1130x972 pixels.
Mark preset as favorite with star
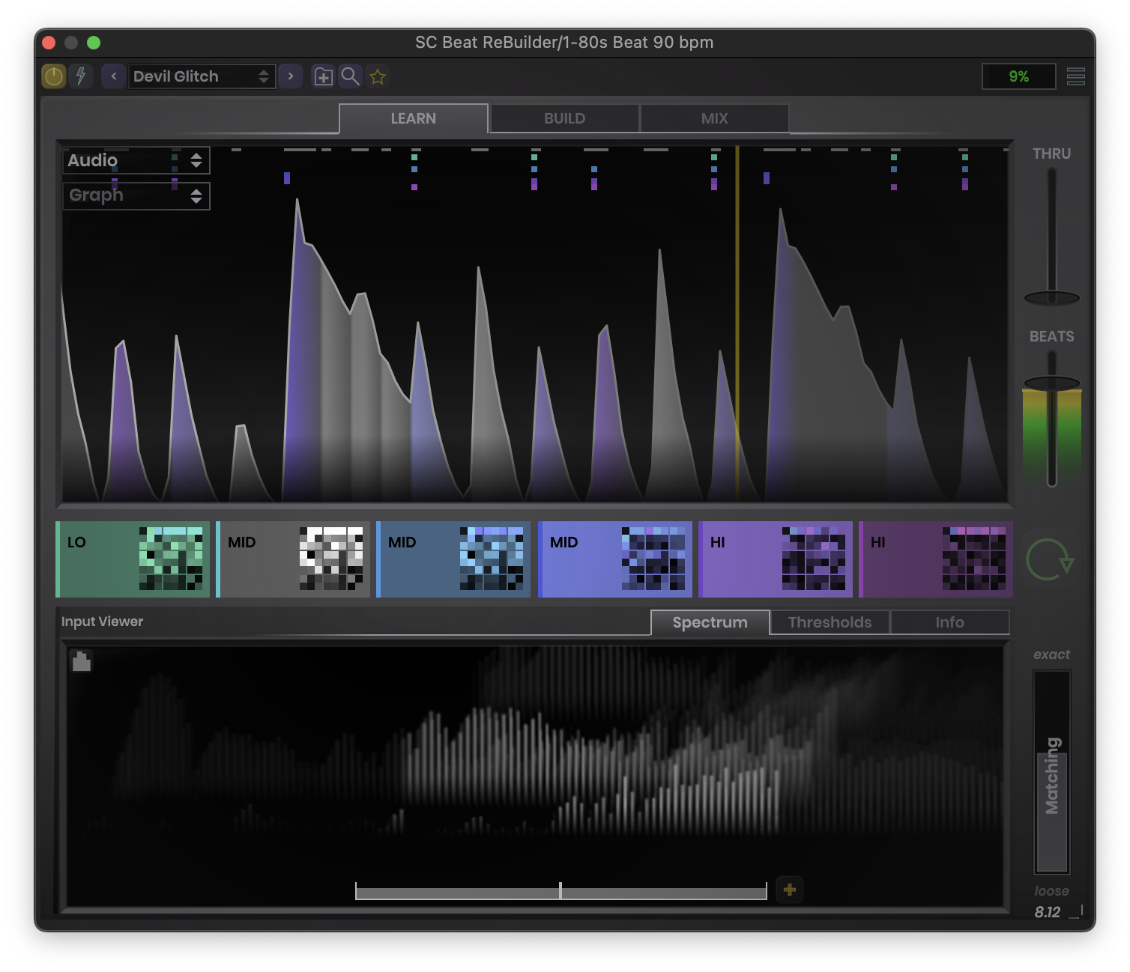378,76
